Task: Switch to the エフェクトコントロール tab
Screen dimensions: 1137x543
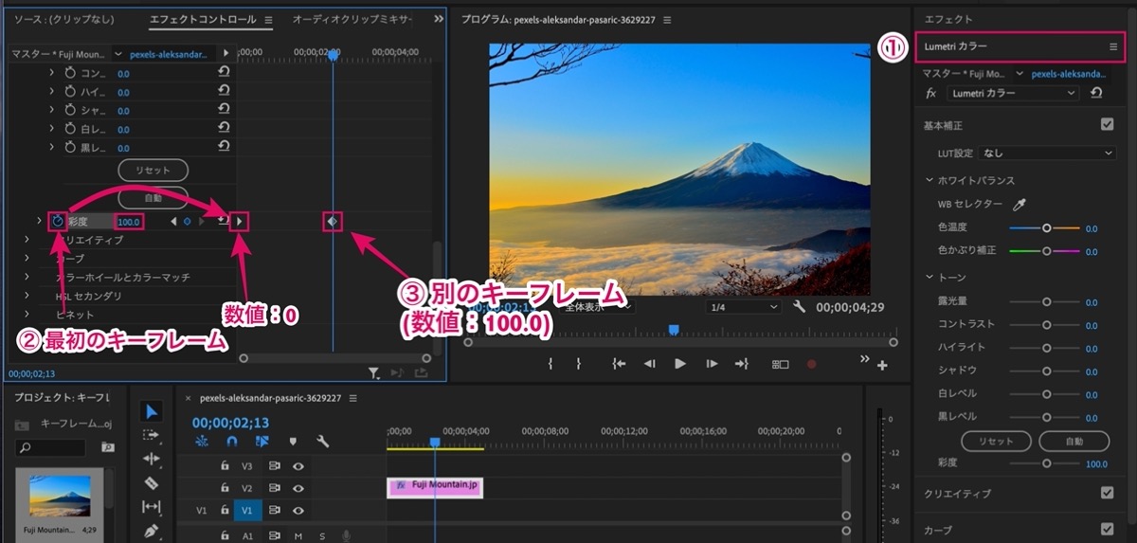Action: pos(203,19)
